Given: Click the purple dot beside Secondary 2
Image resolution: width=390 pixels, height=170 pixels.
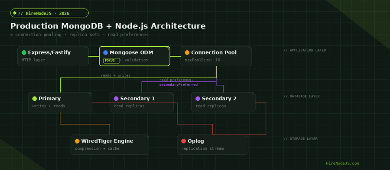Looking at the screenshot, I should coord(198,99).
